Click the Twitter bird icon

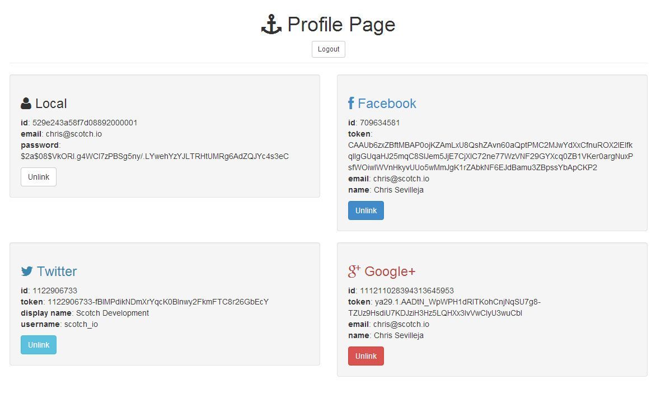(27, 271)
